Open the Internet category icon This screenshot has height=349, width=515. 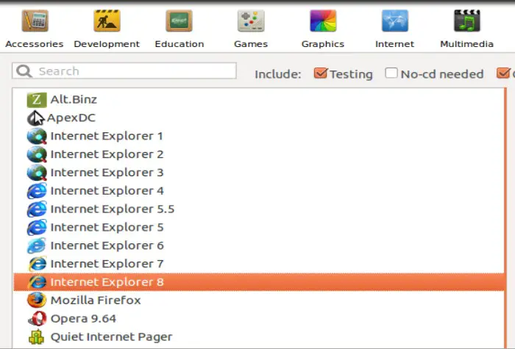(395, 21)
